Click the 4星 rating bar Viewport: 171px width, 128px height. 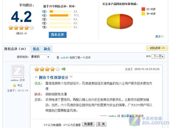61,15
